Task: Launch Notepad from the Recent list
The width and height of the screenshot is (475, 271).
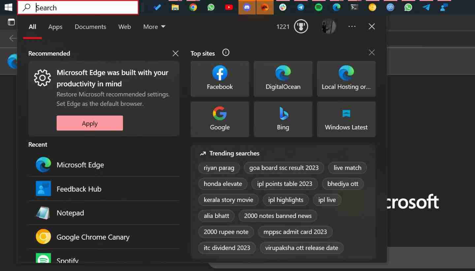Action: tap(70, 213)
